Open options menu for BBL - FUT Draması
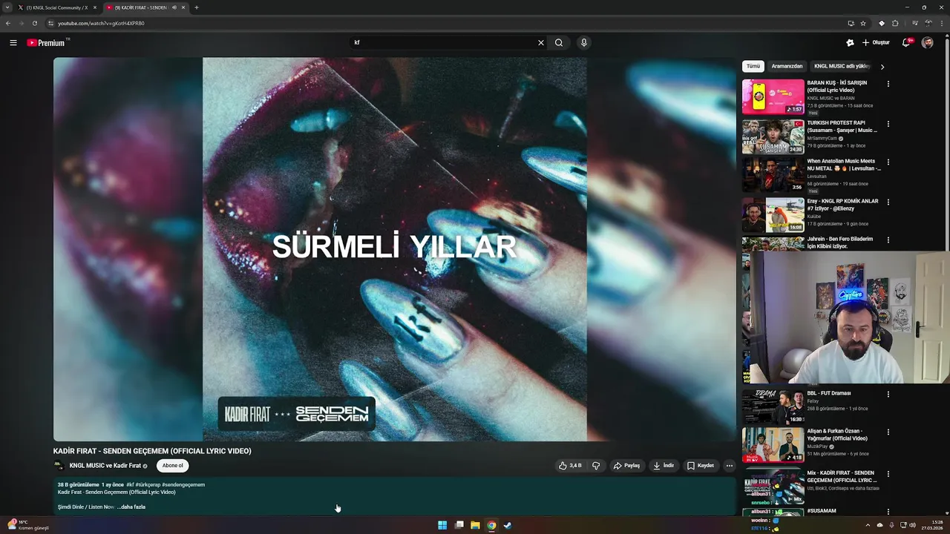Image resolution: width=950 pixels, height=534 pixels. pyautogui.click(x=888, y=394)
